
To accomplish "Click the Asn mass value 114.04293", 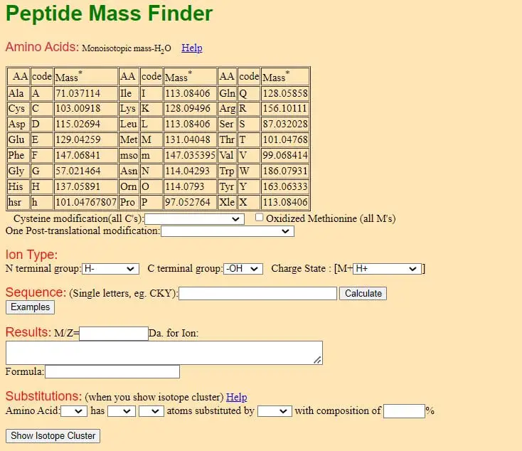I will pyautogui.click(x=188, y=171).
